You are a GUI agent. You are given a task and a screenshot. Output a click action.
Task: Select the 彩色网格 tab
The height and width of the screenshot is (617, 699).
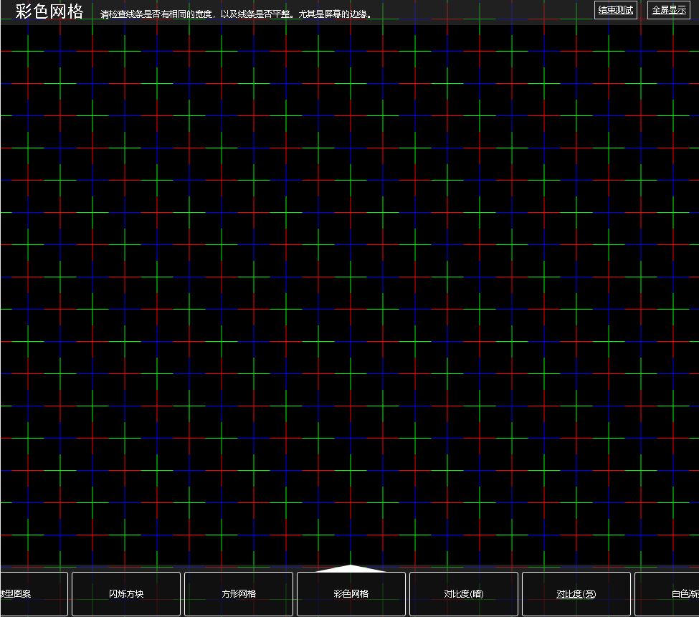[351, 593]
